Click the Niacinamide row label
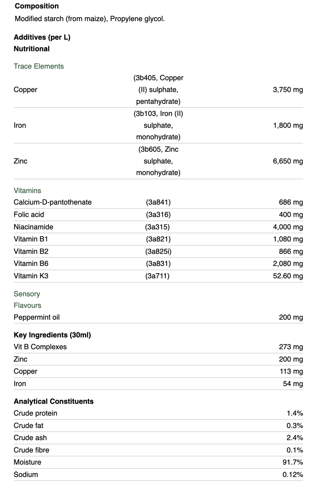Image resolution: width=318 pixels, height=493 pixels. [33, 227]
